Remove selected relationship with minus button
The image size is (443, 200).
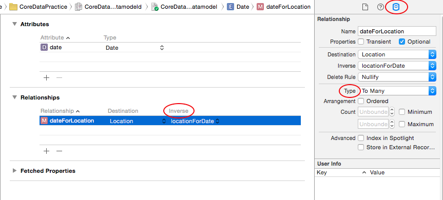[x=59, y=151]
